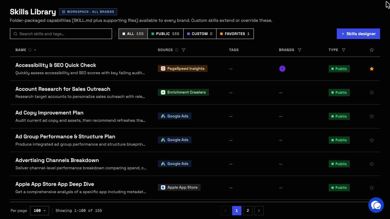Click the Enrichment Crawlers source badge
The image size is (390, 219).
click(183, 92)
